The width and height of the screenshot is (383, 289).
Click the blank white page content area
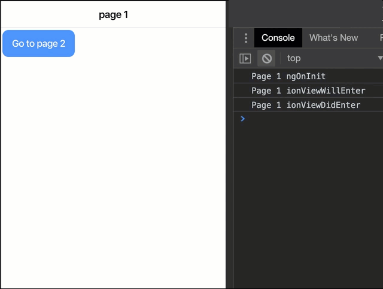tap(114, 168)
